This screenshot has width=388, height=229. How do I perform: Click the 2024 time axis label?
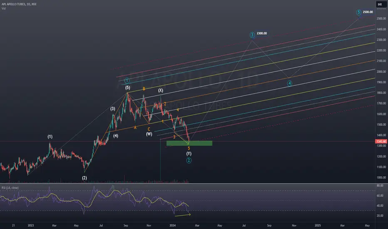click(x=172, y=226)
